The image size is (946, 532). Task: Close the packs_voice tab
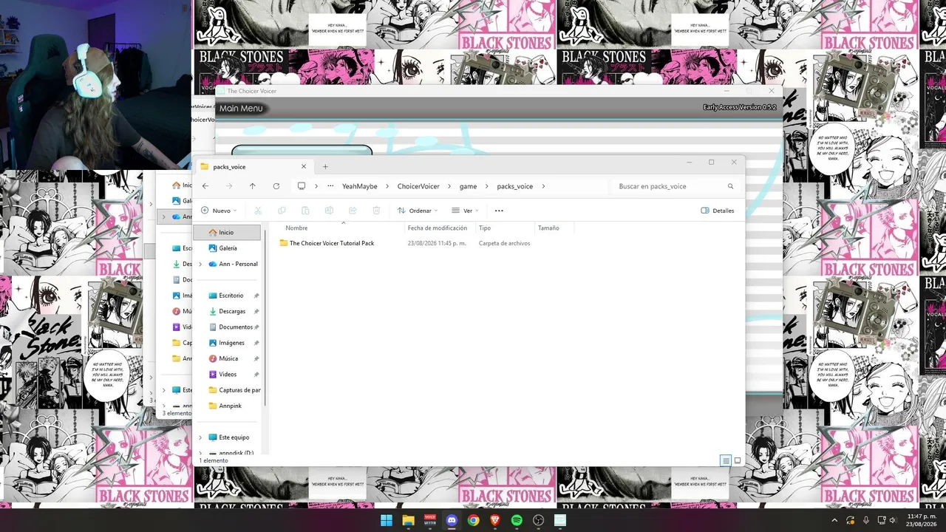point(303,166)
